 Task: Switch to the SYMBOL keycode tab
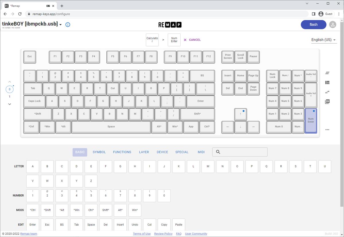pyautogui.click(x=99, y=152)
